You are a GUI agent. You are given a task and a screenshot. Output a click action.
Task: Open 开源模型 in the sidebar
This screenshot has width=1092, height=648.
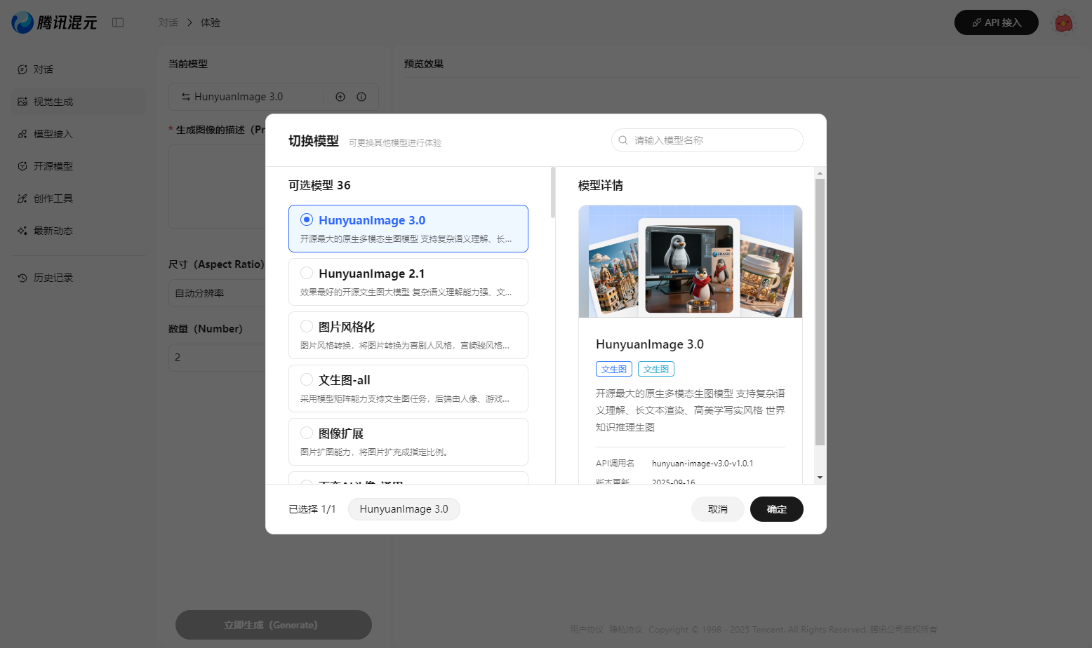[79, 166]
